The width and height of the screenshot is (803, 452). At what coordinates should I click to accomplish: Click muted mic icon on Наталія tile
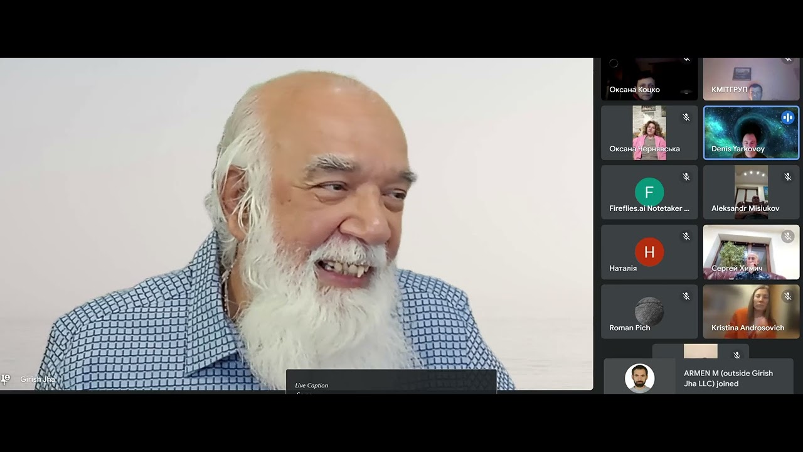point(686,237)
